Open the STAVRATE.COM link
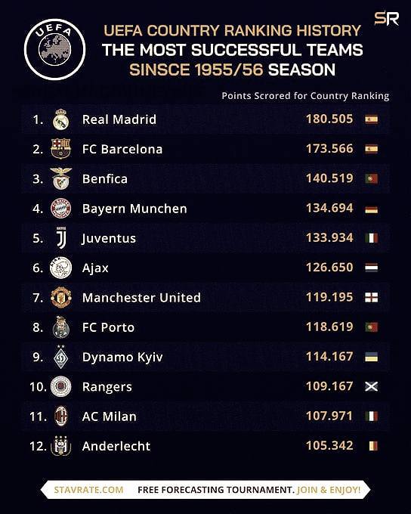The image size is (411, 514). [88, 490]
